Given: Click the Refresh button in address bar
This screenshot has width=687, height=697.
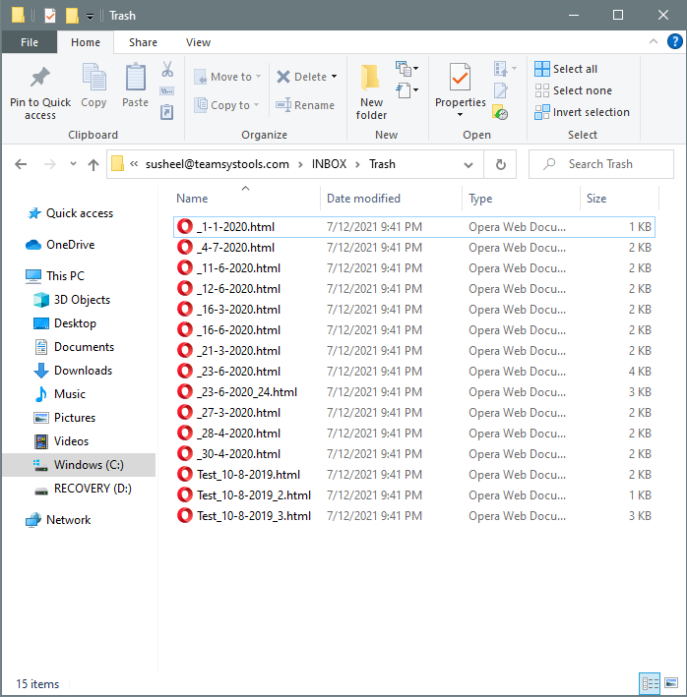Looking at the screenshot, I should [x=501, y=164].
